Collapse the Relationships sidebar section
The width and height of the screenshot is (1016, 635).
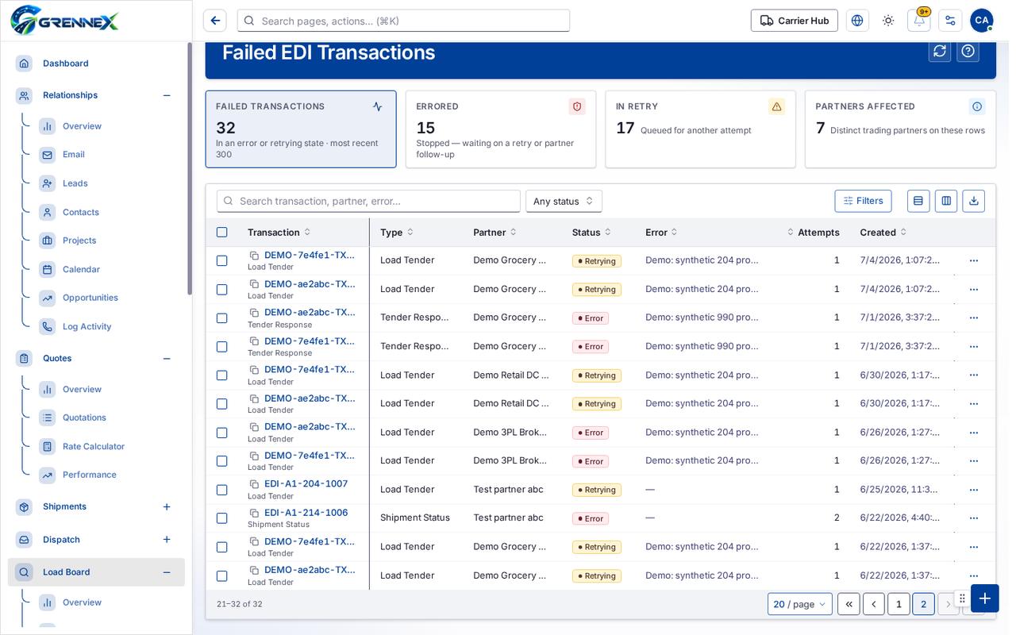[x=167, y=95]
